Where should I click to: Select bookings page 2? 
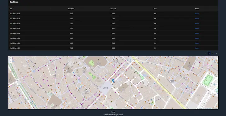point(213,53)
